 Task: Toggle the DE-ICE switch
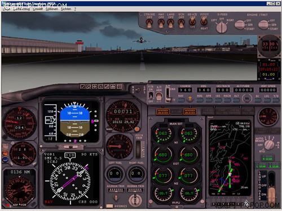[192, 21]
